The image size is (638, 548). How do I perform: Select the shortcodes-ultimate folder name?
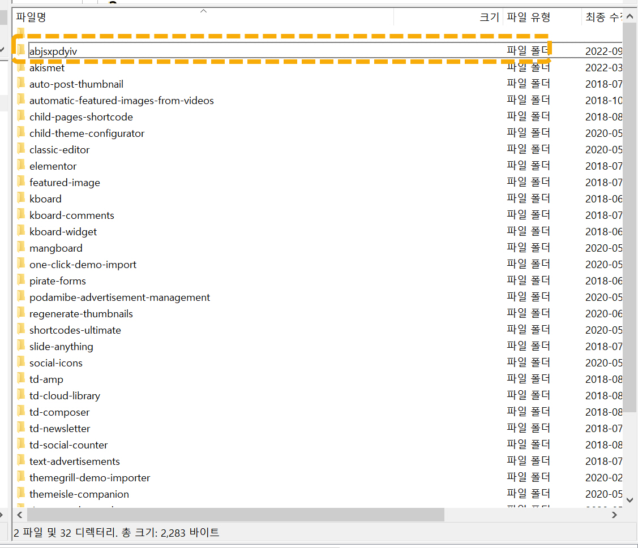tap(75, 330)
